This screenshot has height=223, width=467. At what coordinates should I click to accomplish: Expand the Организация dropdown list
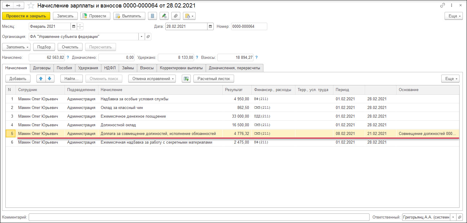coord(141,36)
